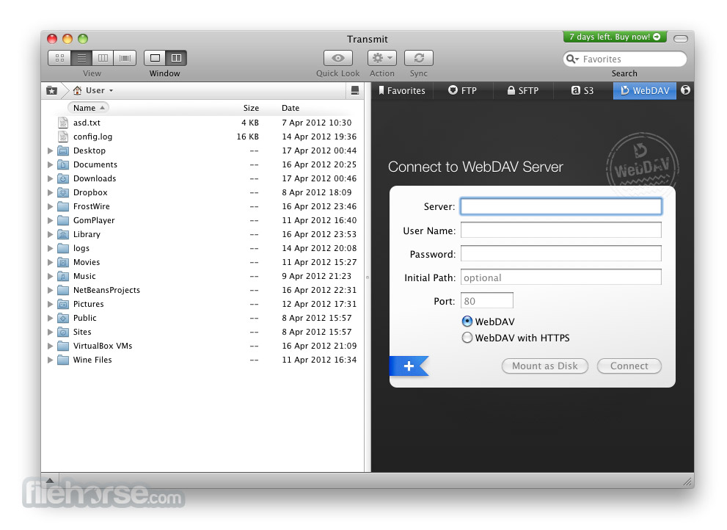The width and height of the screenshot is (727, 530).
Task: Click the Music folder icon
Action: (63, 276)
